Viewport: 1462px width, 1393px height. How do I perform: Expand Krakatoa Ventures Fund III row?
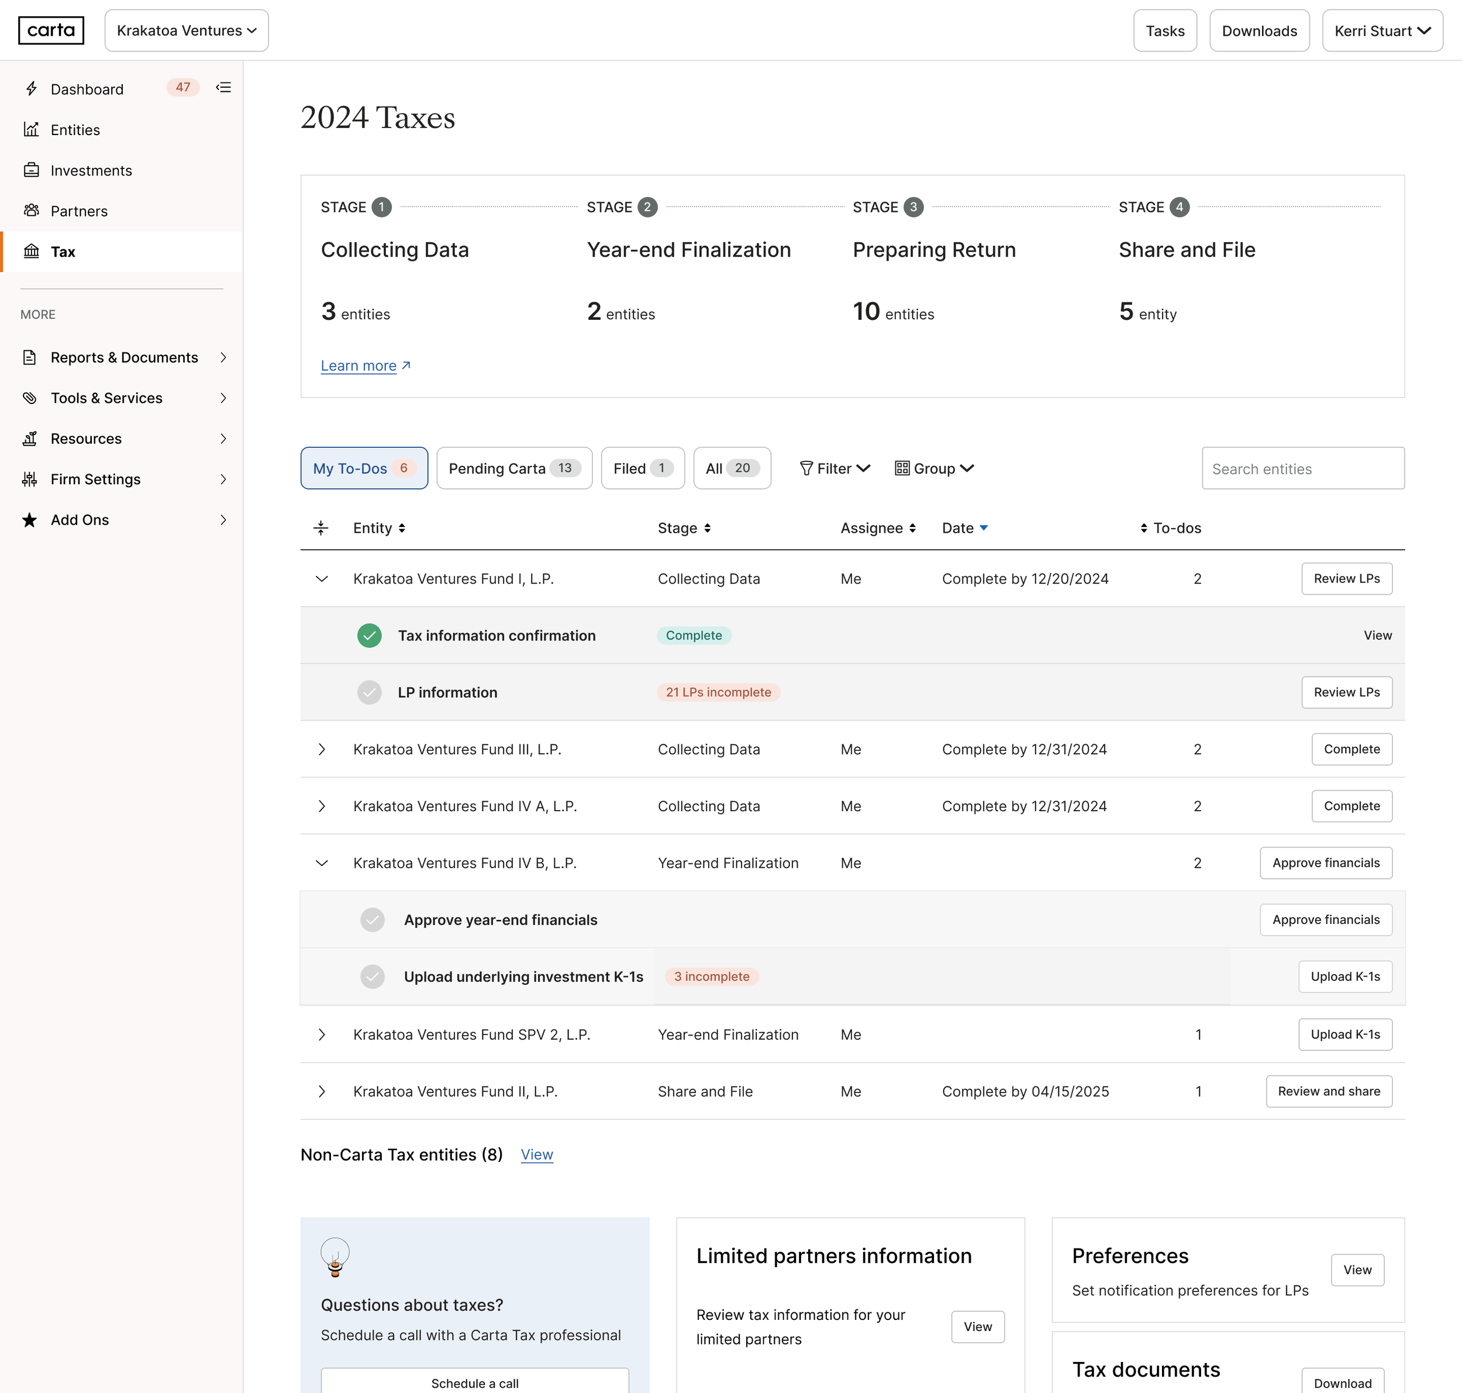(322, 749)
